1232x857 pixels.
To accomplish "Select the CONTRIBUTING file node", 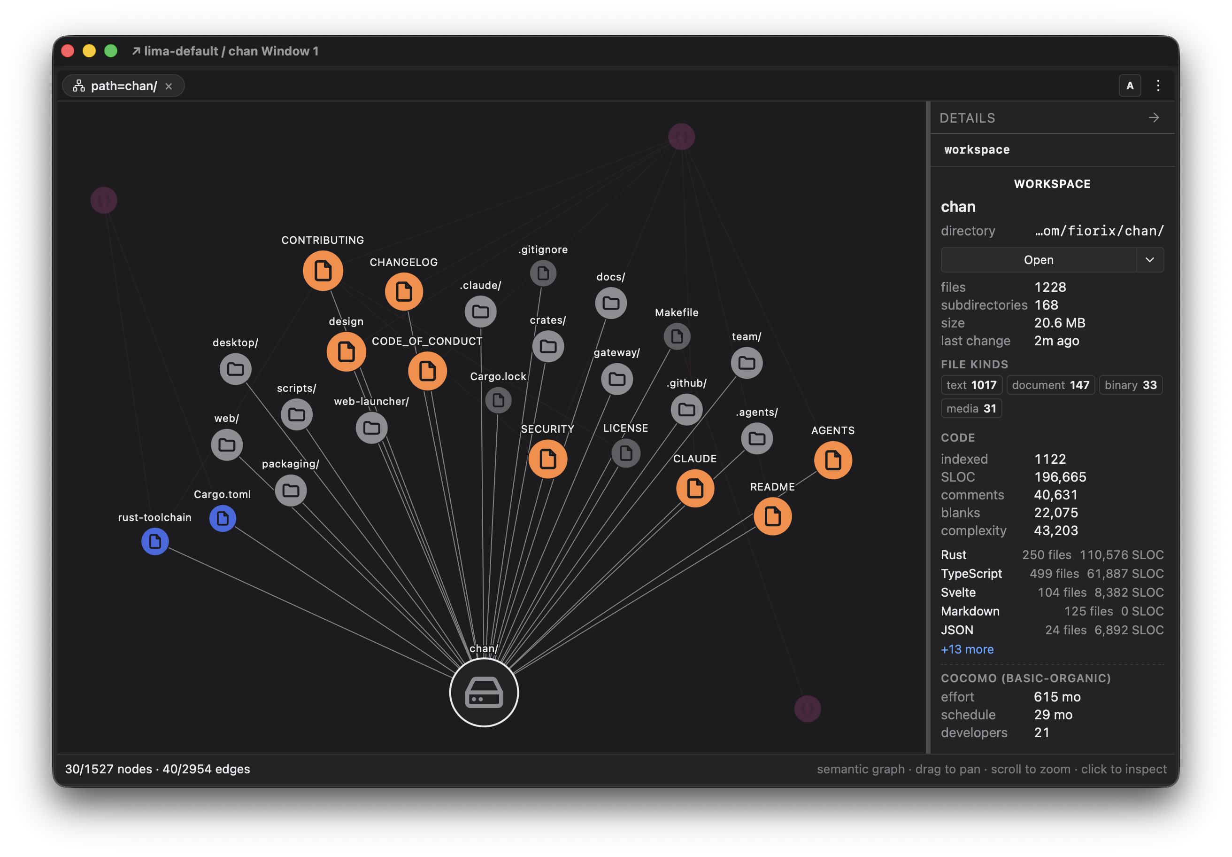I will 323,271.
